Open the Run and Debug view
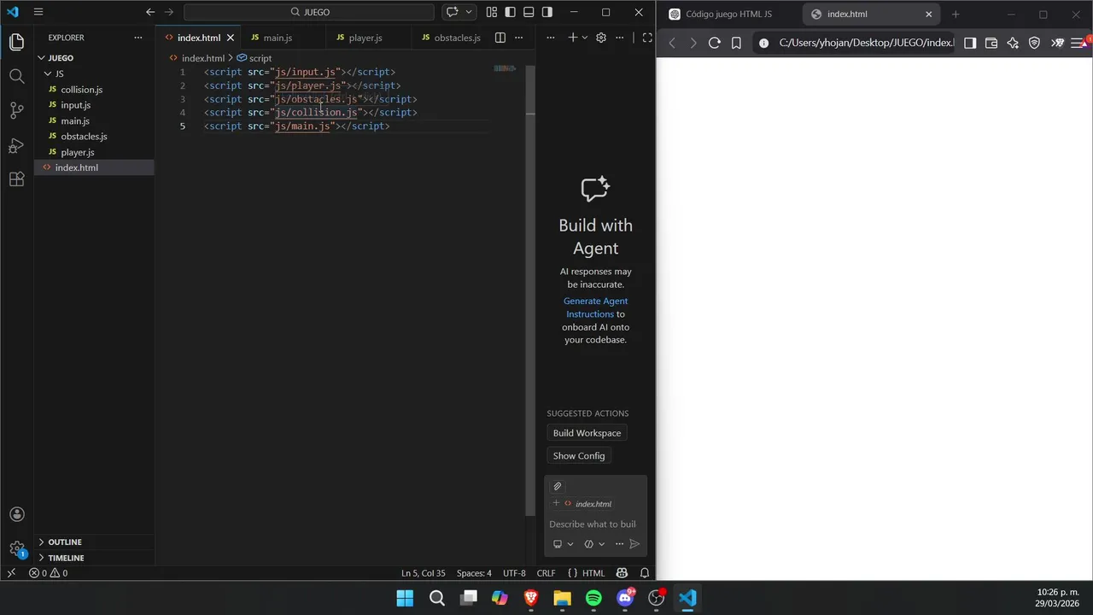The image size is (1093, 615). [x=16, y=145]
